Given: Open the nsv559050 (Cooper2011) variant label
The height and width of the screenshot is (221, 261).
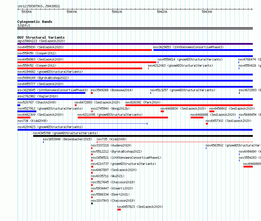Looking at the screenshot, I should [x=37, y=53].
